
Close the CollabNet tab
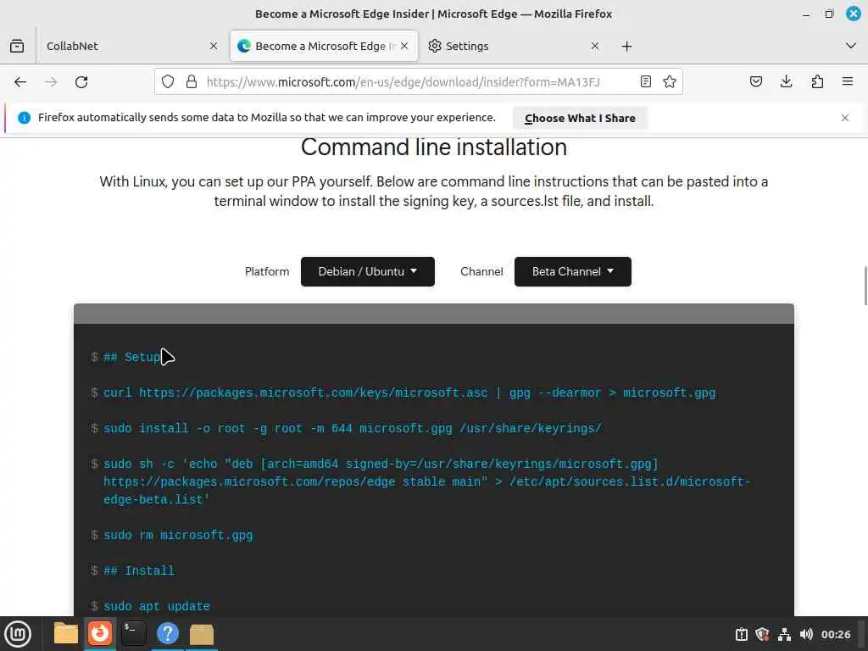click(x=214, y=46)
